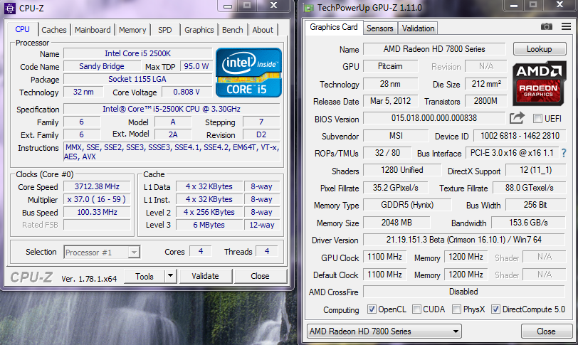The width and height of the screenshot is (578, 345).
Task: Click the Level 2 cache value 4 x 256 KBytes
Action: [x=209, y=212]
